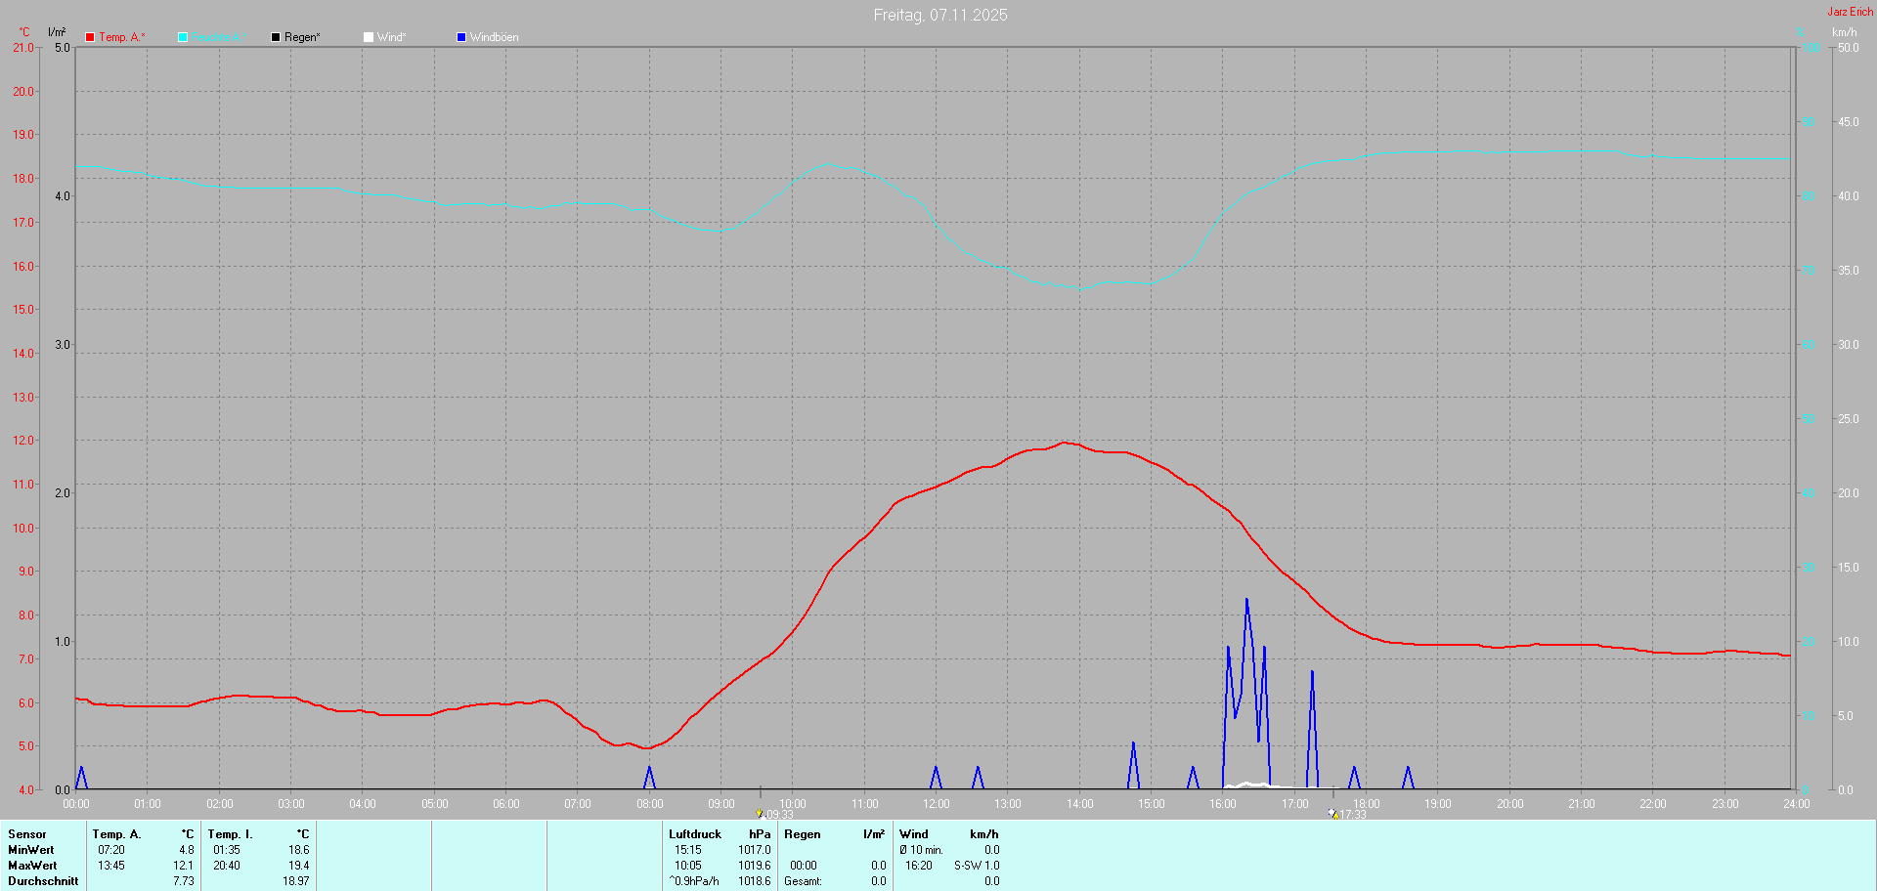Click the 12:00 time axis label
Viewport: 1877px width, 891px height.
(x=936, y=804)
